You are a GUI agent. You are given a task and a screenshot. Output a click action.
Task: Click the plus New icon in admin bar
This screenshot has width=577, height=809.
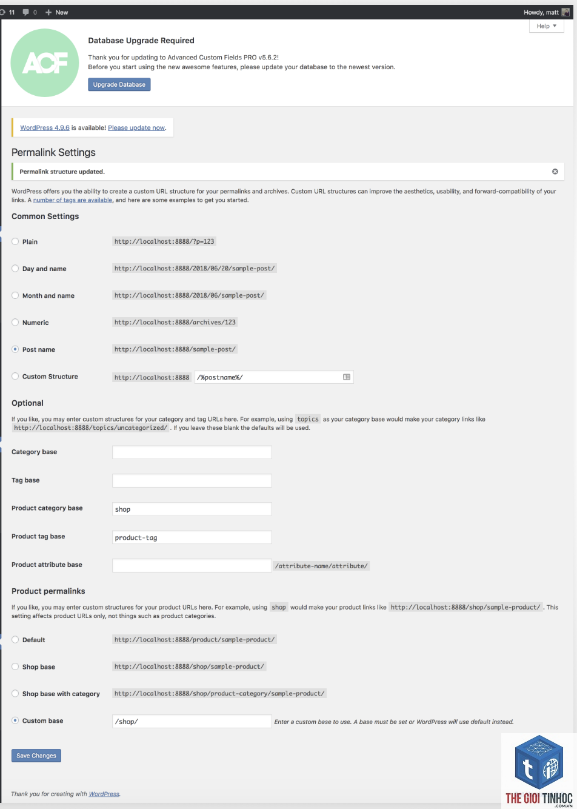click(x=48, y=12)
